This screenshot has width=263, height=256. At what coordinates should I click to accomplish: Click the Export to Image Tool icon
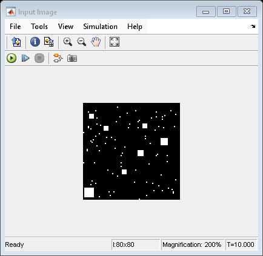coord(16,42)
